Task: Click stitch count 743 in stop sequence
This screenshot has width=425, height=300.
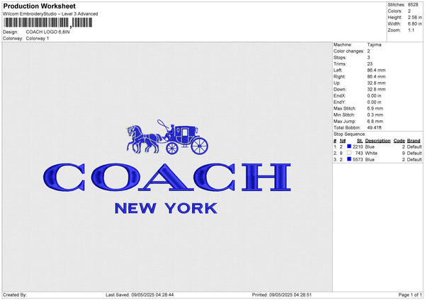Action: point(359,154)
